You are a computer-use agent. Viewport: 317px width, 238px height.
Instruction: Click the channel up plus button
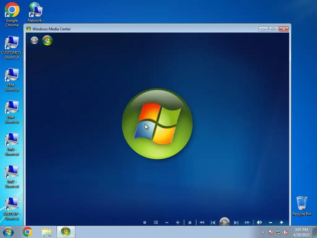[x=178, y=223]
